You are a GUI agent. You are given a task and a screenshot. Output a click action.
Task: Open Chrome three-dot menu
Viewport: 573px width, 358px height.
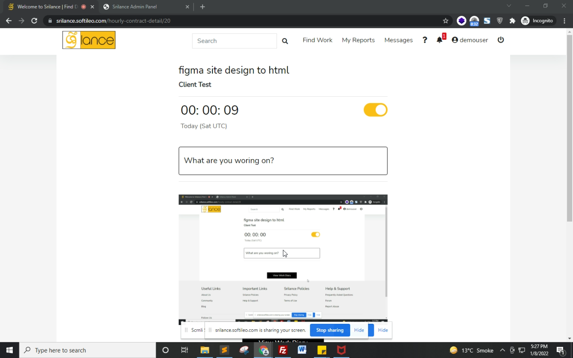564,21
